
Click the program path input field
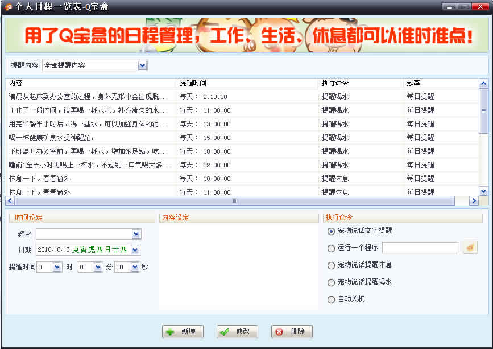[x=420, y=248]
